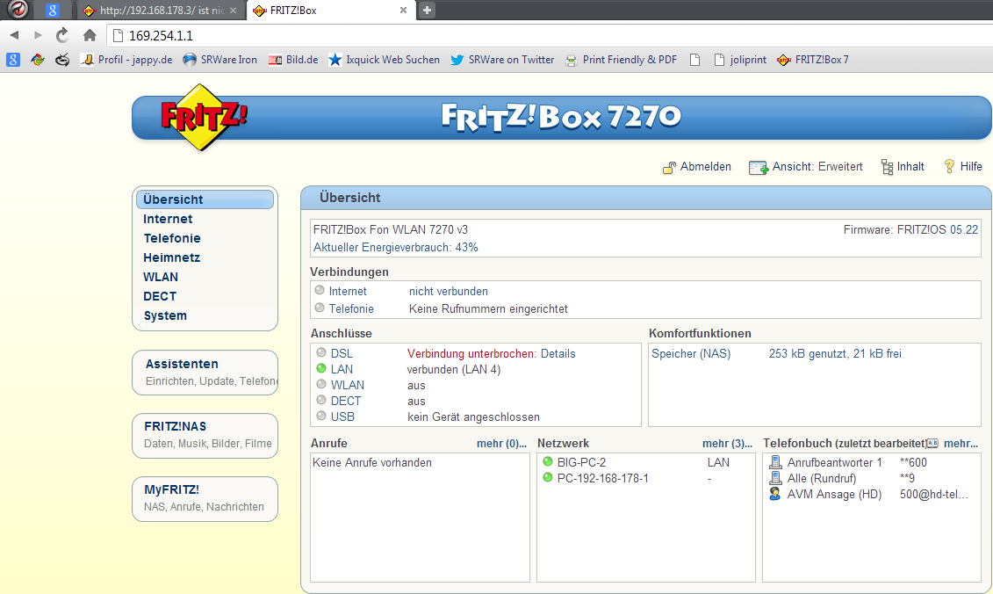Open Inhalt sitemap link
The height and width of the screenshot is (594, 993).
[x=903, y=167]
